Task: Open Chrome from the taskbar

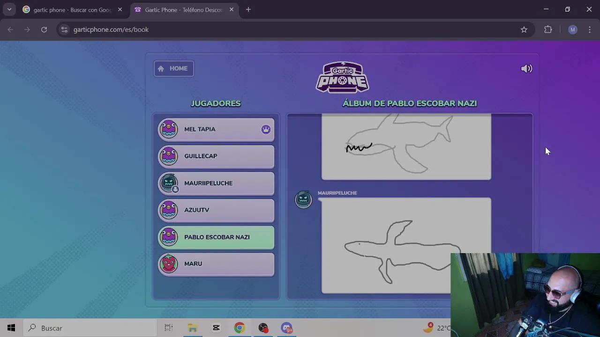Action: coord(240,328)
